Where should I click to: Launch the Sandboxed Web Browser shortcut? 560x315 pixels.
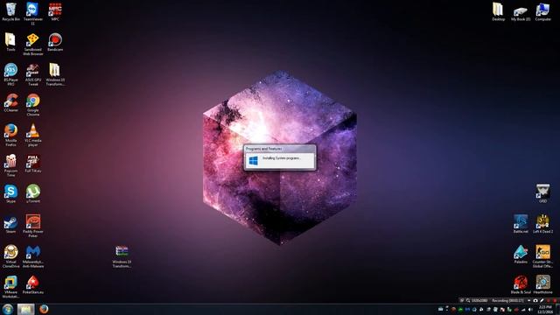33,44
